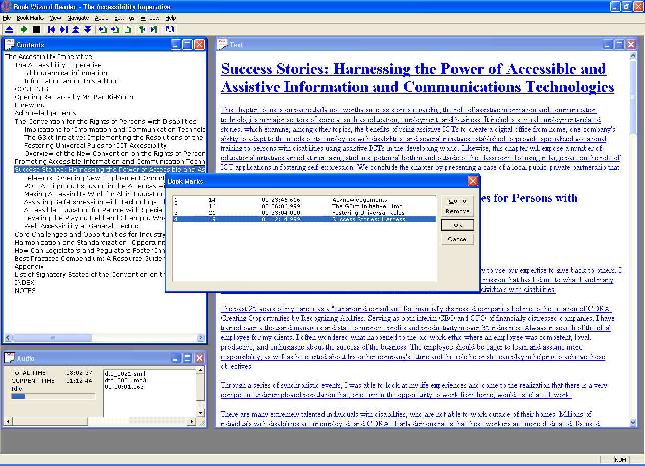Screen dimensions: 645x466
Task: Click the Text panel title icon
Action: (222, 45)
